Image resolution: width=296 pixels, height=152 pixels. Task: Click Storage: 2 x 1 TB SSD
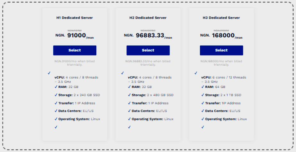coord(223,95)
